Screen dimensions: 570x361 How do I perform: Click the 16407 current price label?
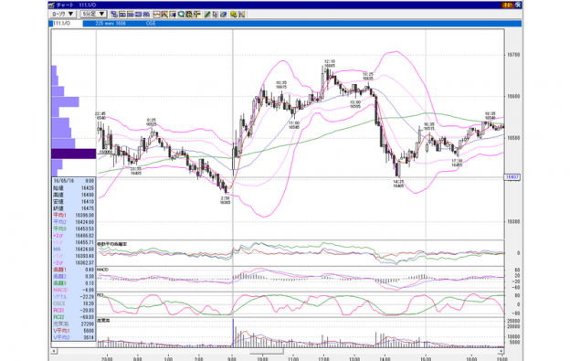tap(512, 177)
